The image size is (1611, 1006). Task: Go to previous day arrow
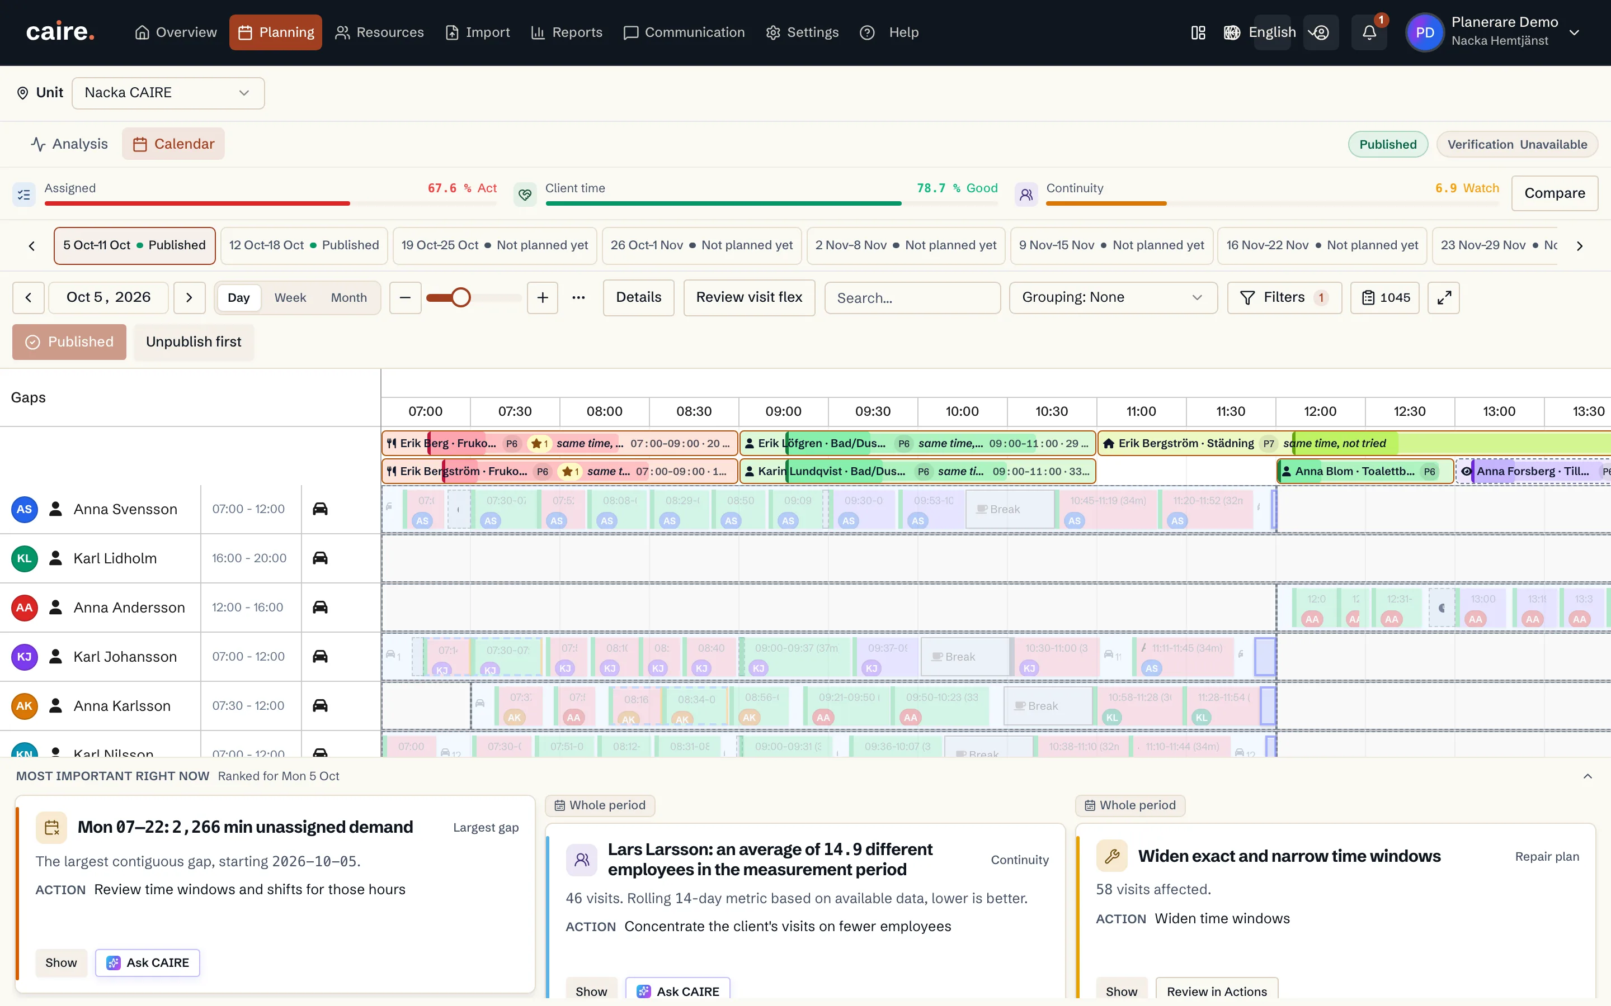pos(29,297)
